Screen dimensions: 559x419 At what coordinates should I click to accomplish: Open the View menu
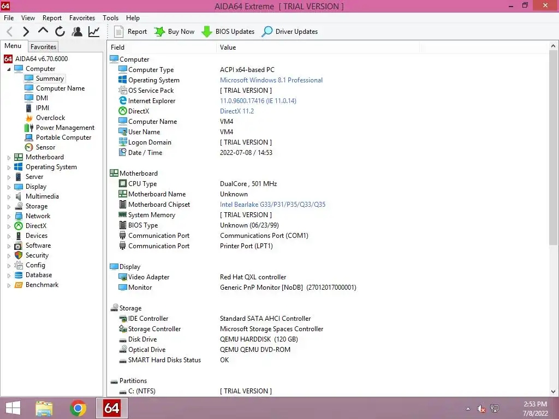[x=28, y=18]
